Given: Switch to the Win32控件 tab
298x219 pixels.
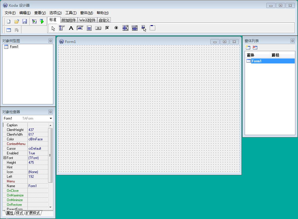Looking at the screenshot, I should pyautogui.click(x=87, y=20).
